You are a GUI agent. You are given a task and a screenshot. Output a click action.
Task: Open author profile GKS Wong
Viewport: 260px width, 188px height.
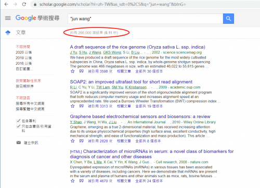coord(112,52)
